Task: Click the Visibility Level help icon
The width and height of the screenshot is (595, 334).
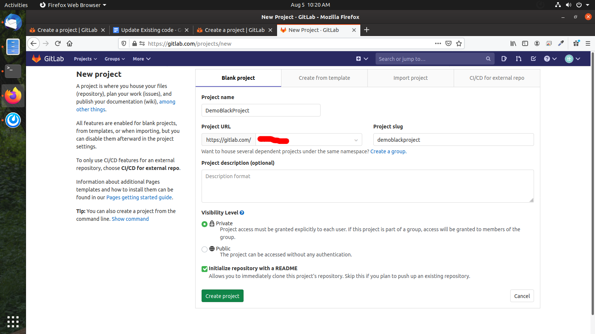Action: pyautogui.click(x=242, y=213)
